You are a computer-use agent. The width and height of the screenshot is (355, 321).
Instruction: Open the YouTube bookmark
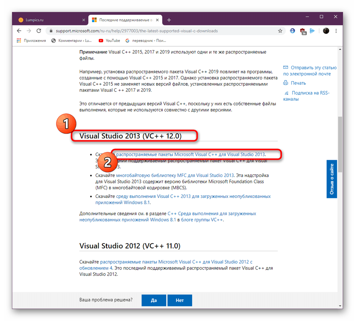click(x=109, y=40)
